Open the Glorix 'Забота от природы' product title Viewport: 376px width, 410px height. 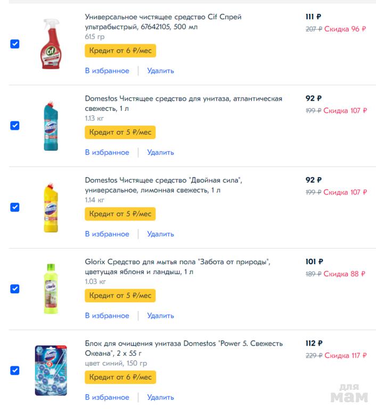tap(177, 267)
